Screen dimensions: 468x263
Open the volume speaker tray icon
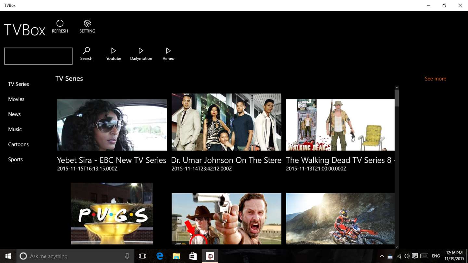click(x=407, y=256)
